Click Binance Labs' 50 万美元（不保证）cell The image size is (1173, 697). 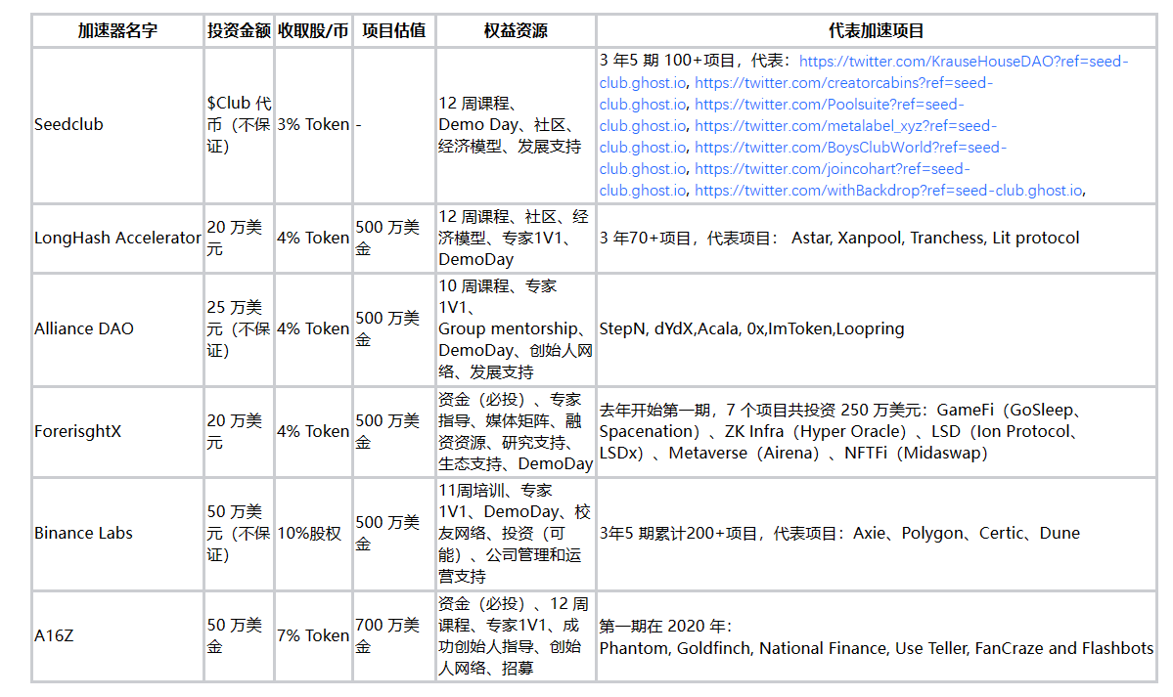[x=239, y=533]
